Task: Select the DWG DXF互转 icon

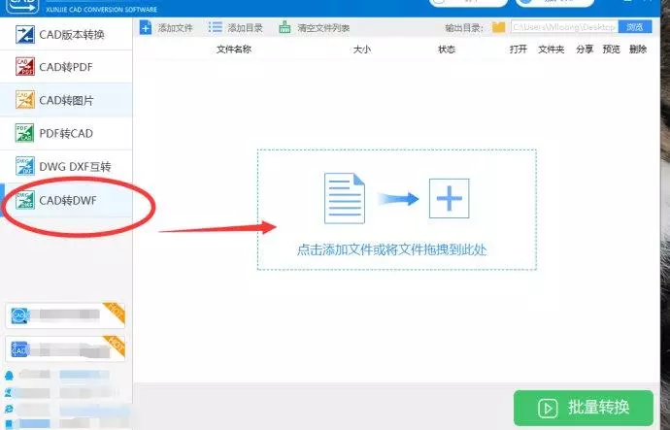Action: tap(25, 166)
